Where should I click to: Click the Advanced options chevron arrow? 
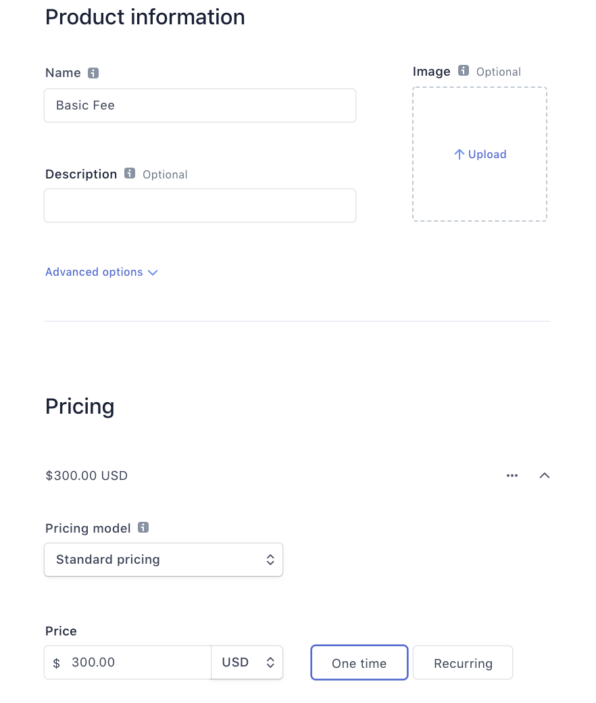coord(153,273)
